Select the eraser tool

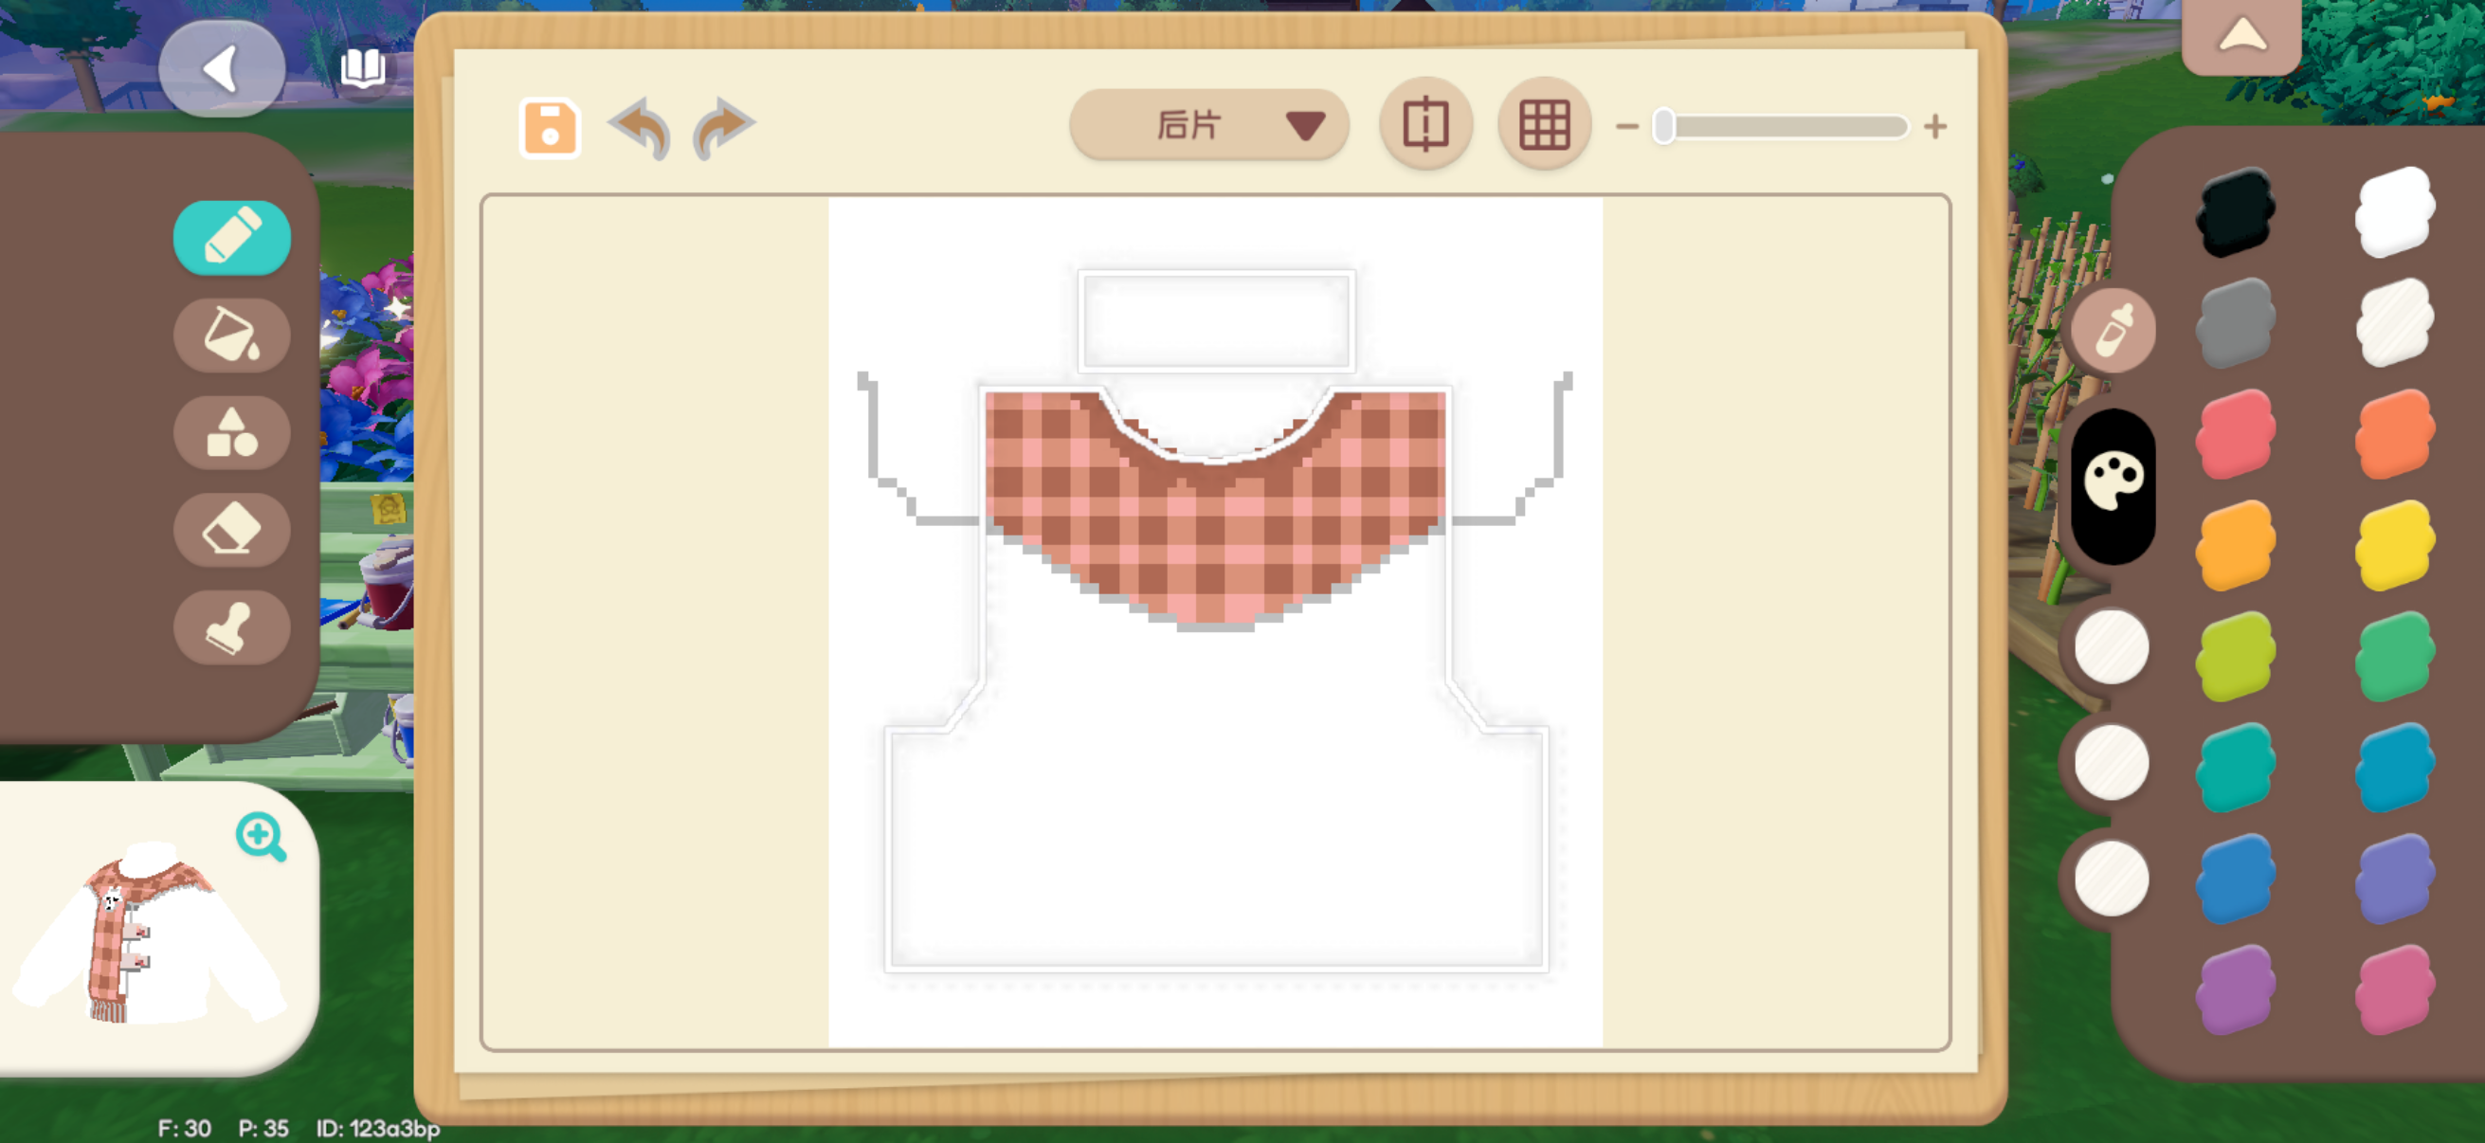tap(231, 530)
